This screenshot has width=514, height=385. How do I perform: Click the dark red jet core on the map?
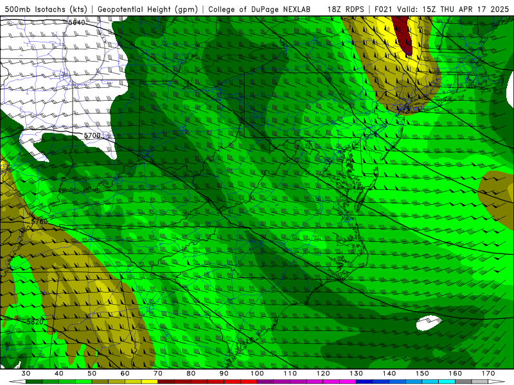[x=403, y=35]
